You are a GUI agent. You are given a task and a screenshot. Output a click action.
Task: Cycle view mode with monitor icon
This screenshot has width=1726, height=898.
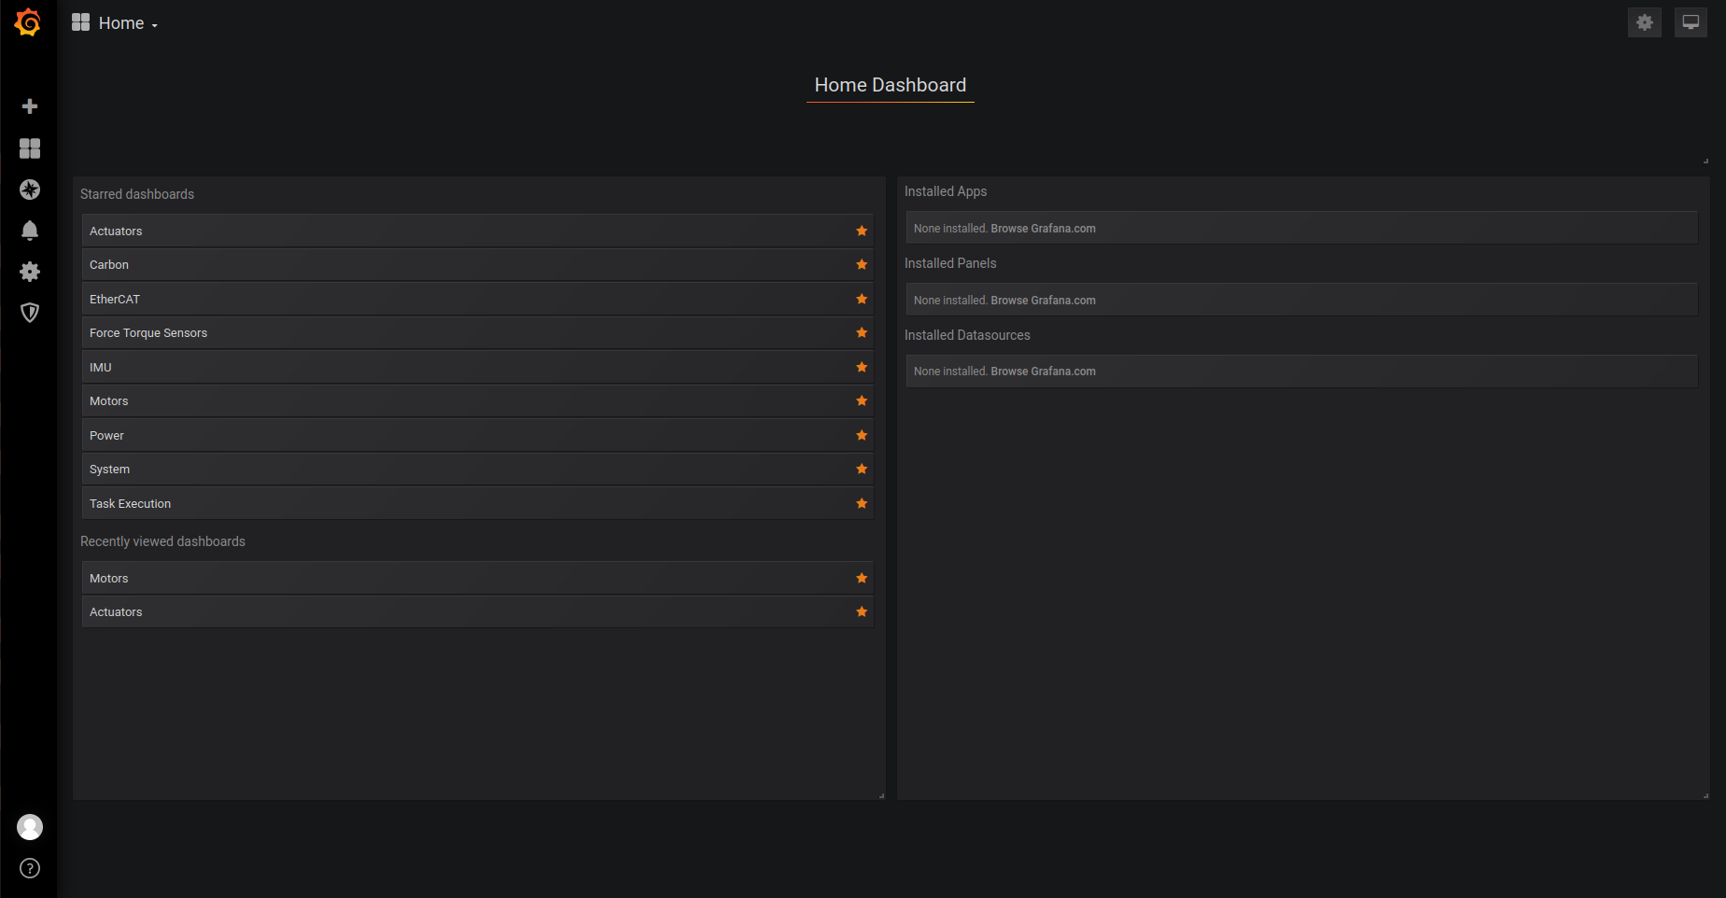[1691, 22]
